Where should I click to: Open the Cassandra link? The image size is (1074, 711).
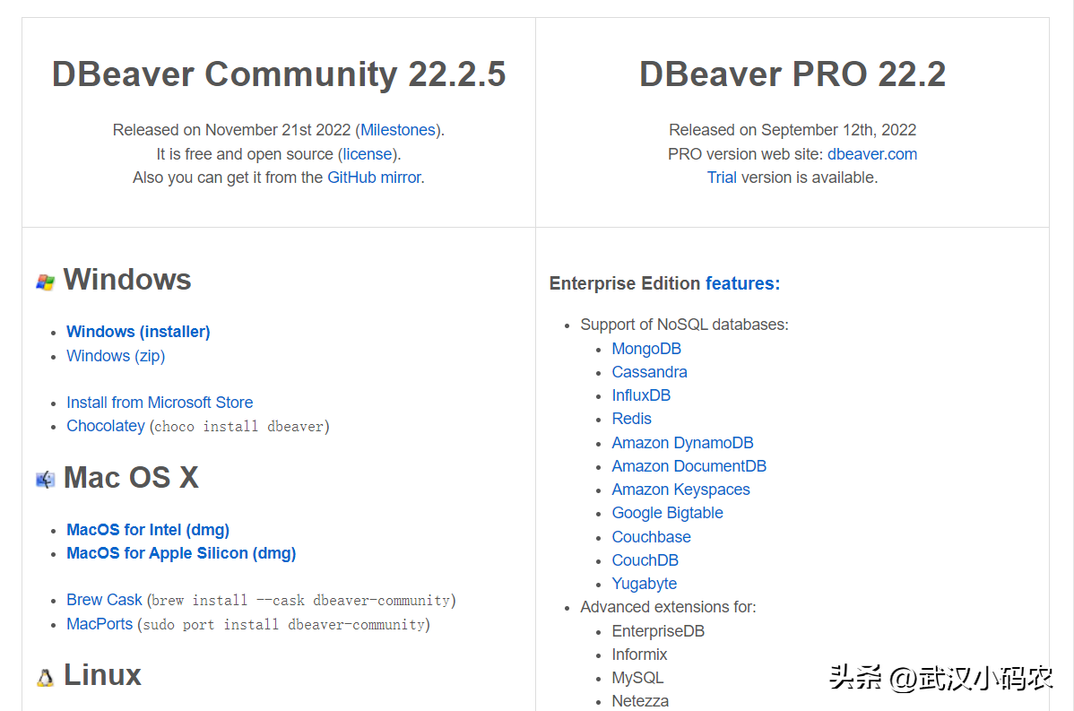[649, 372]
